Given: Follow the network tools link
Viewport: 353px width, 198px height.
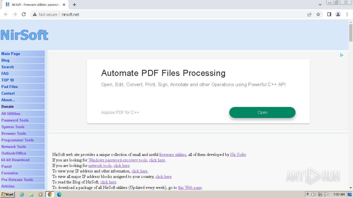Looking at the screenshot, I should (100, 166).
